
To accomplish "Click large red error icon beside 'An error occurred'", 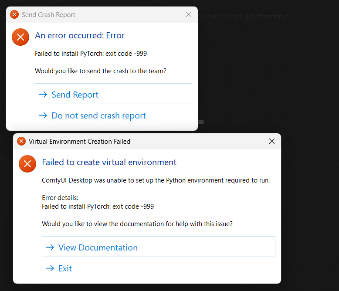I will [20, 37].
